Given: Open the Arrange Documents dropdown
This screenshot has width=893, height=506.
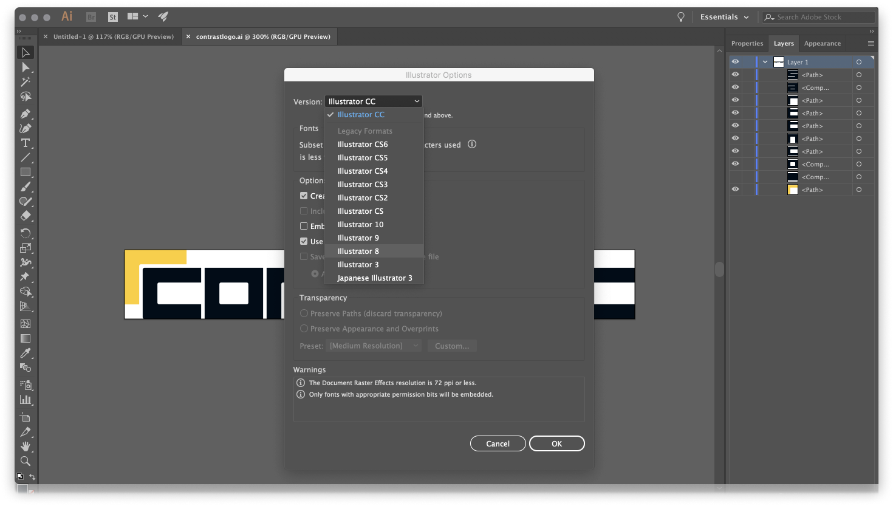Looking at the screenshot, I should [x=138, y=16].
